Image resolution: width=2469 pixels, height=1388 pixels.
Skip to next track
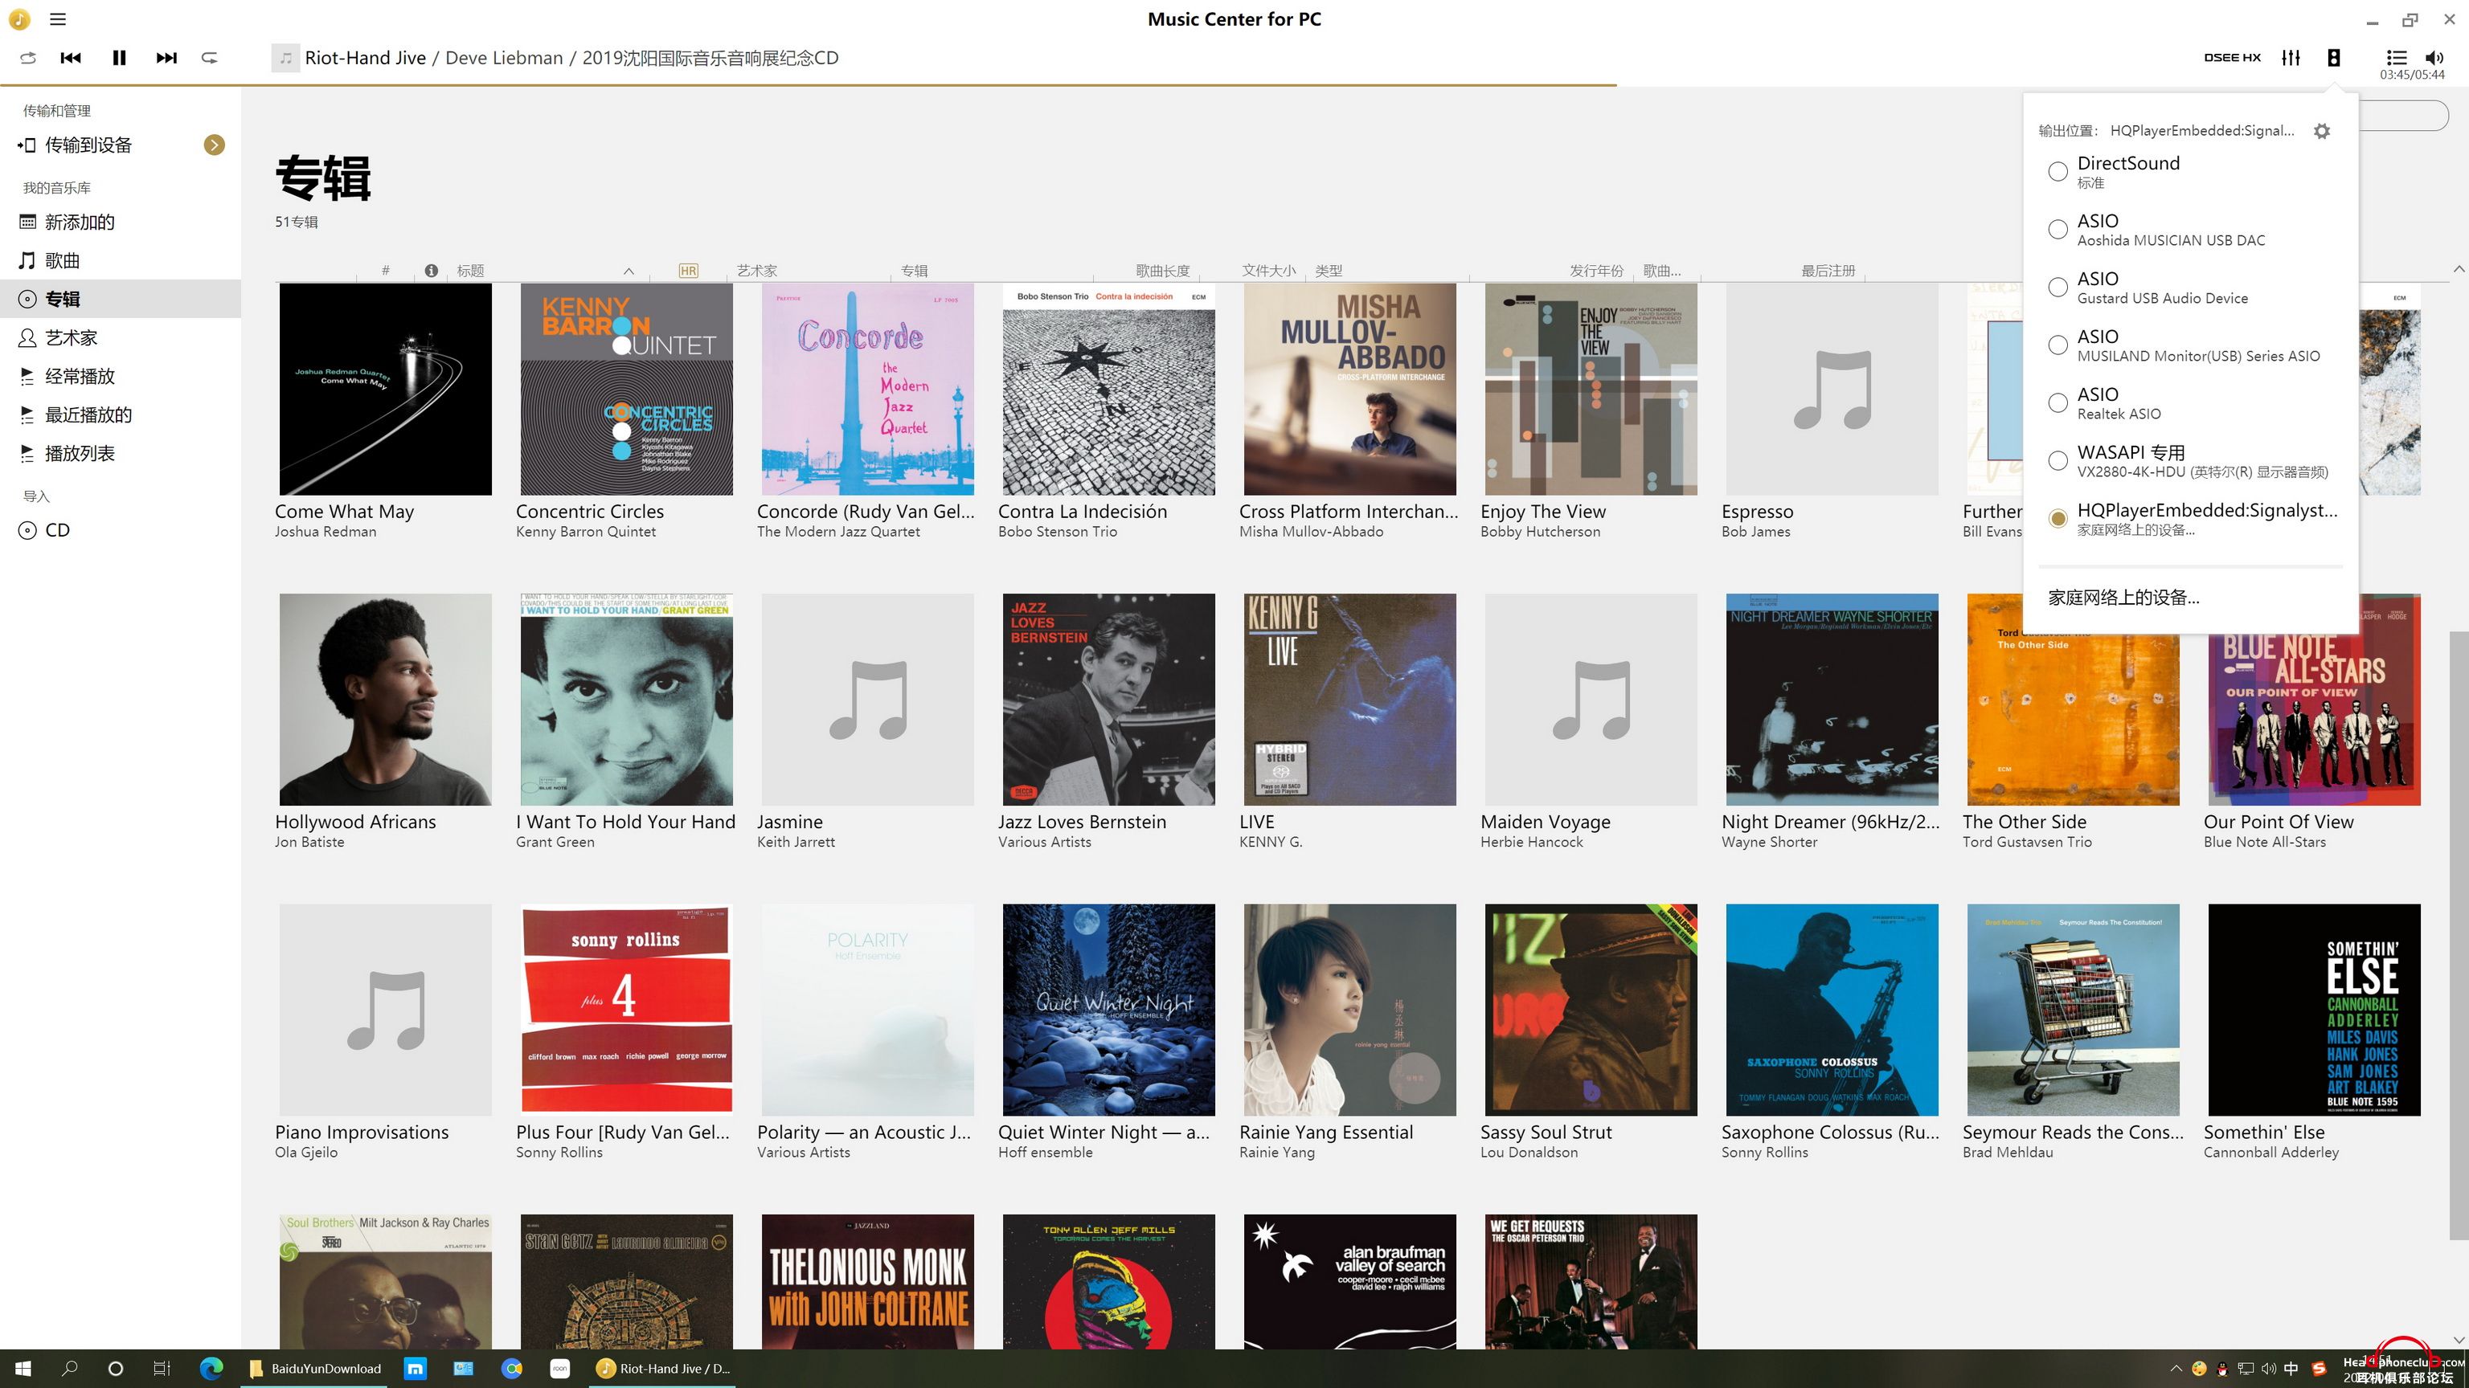tap(167, 58)
